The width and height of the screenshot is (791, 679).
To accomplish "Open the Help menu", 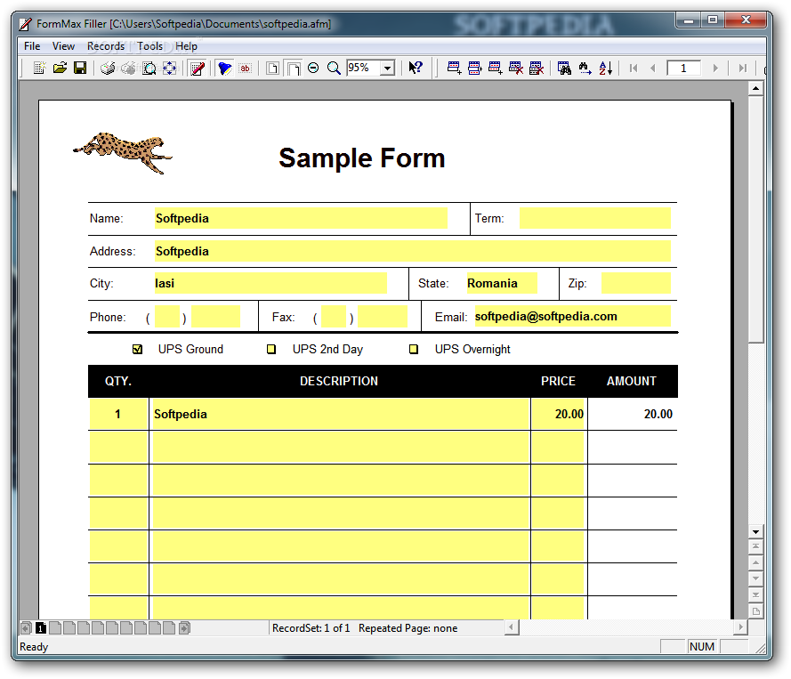I will pos(186,46).
